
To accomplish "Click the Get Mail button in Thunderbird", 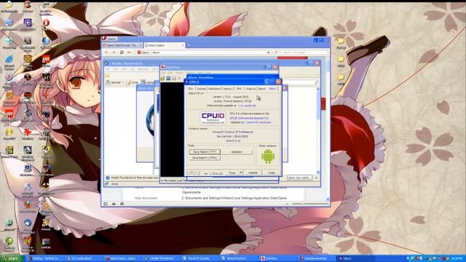I will pos(115,82).
